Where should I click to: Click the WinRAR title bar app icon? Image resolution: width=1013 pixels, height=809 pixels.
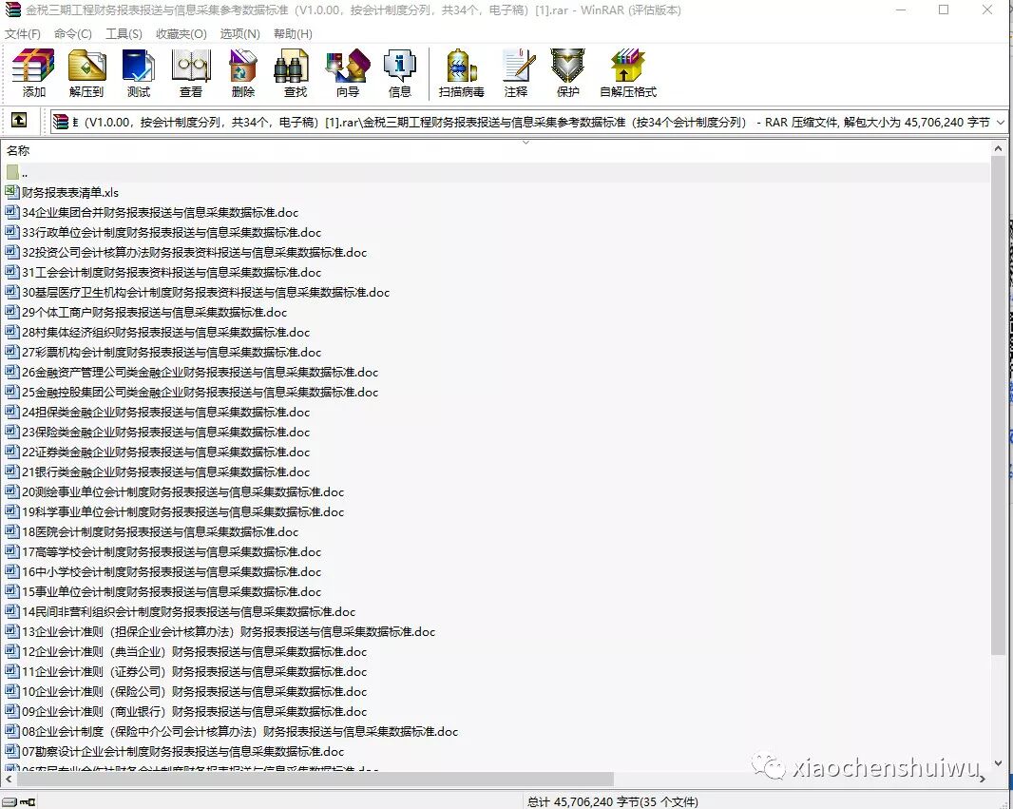[x=12, y=10]
